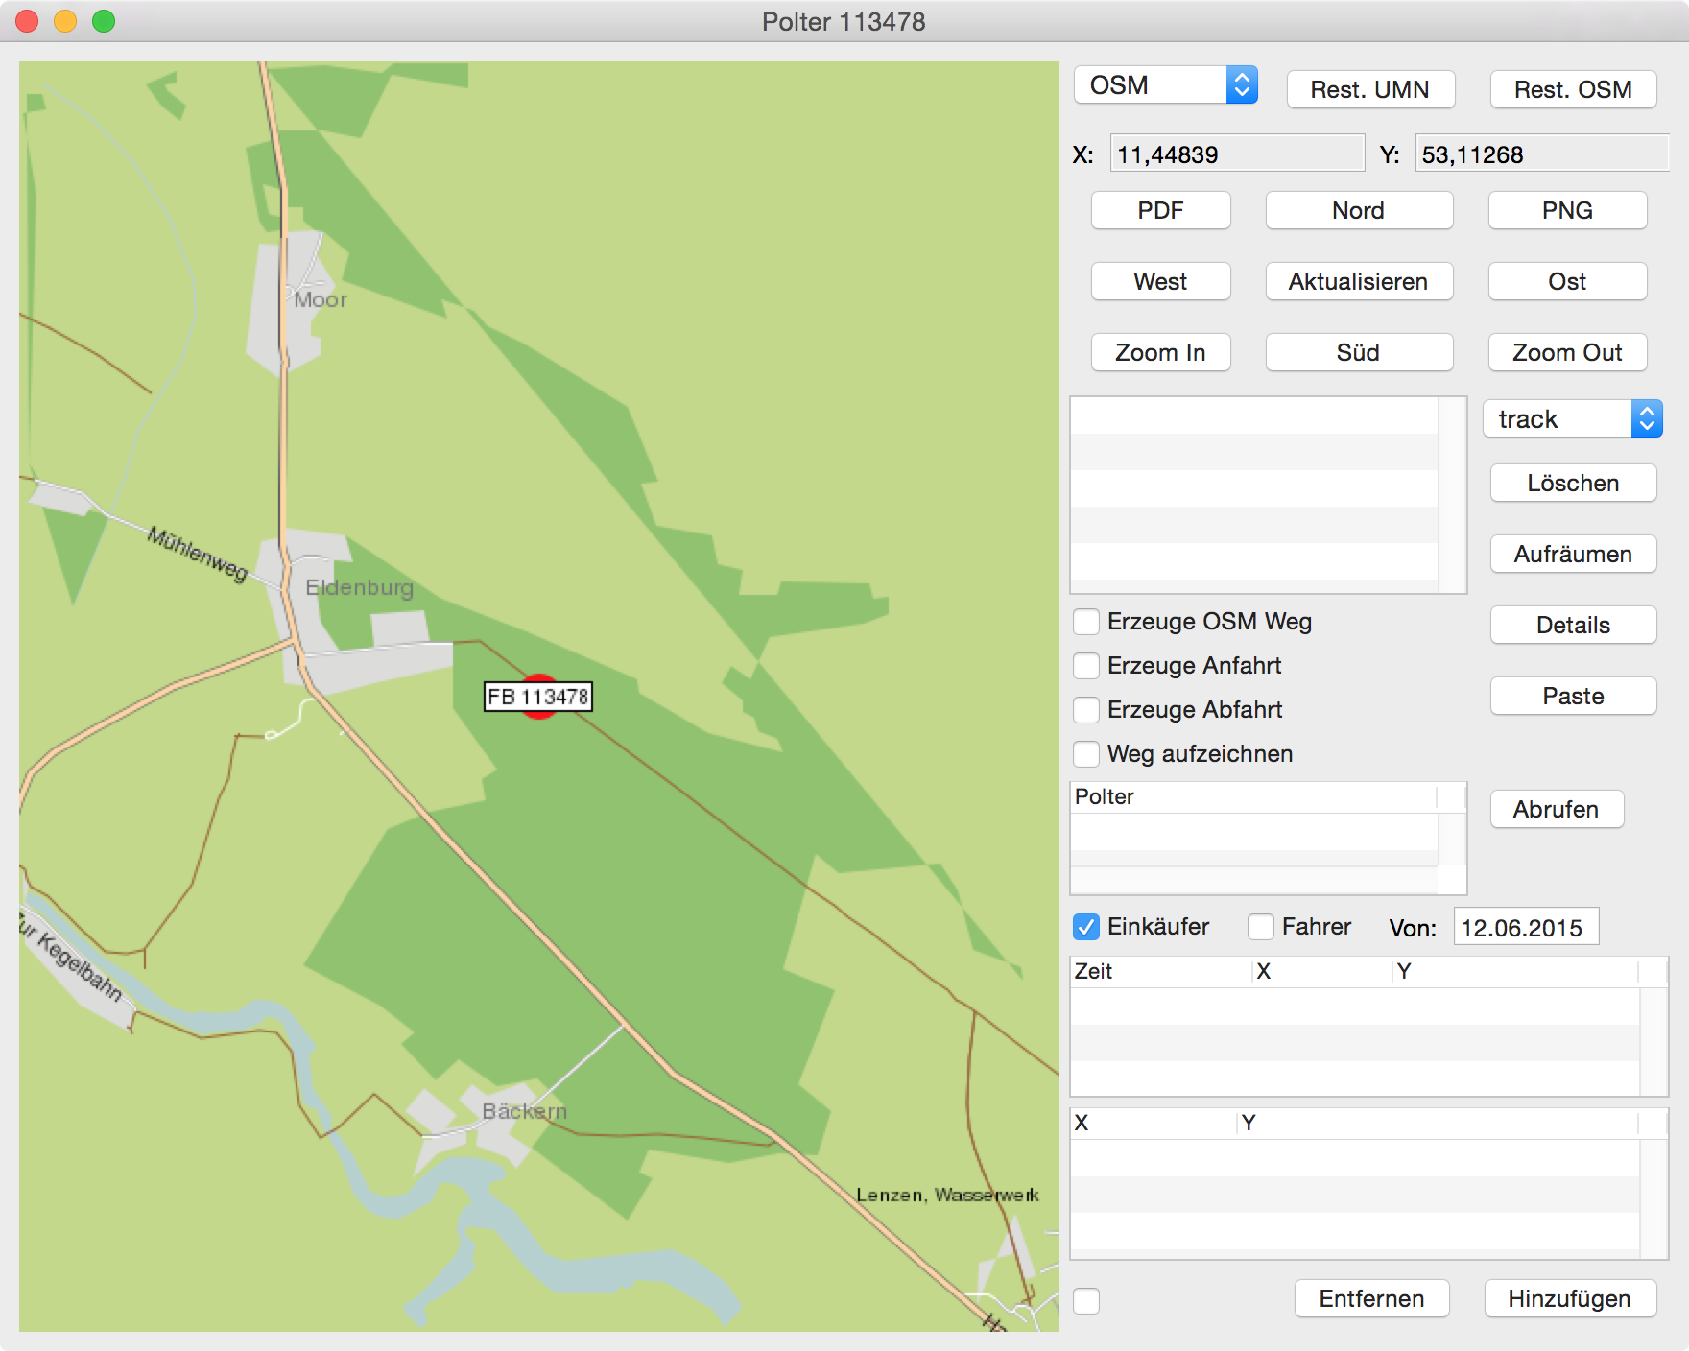Screen dimensions: 1689x1351
Task: Click the red Polter marker on map
Action: pos(539,697)
